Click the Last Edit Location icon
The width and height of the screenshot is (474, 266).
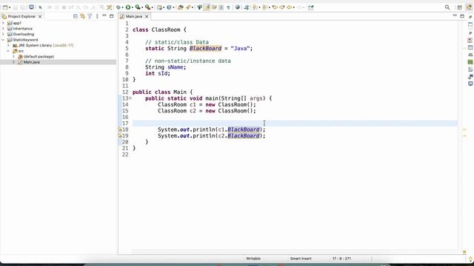coord(275,7)
